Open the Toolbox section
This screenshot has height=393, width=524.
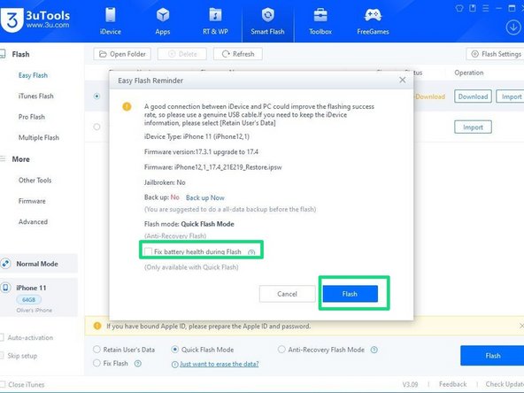tap(320, 20)
